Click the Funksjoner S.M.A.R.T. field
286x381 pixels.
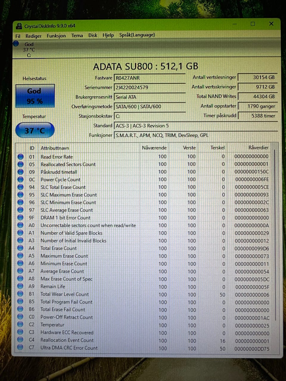(x=196, y=135)
